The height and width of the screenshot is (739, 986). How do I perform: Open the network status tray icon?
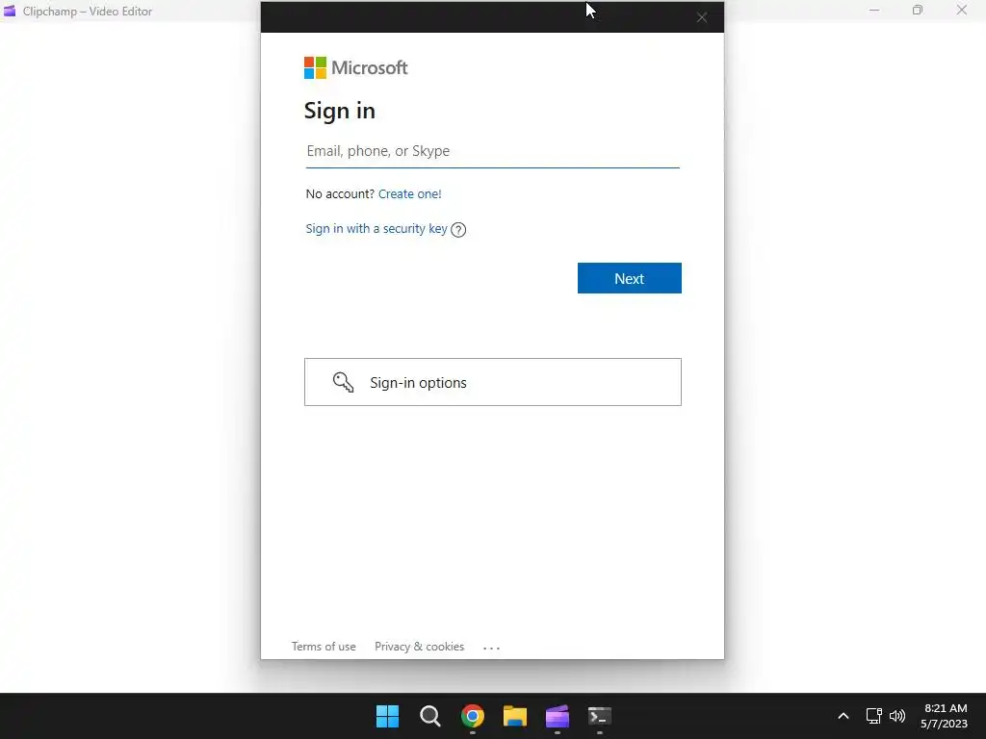coord(873,716)
